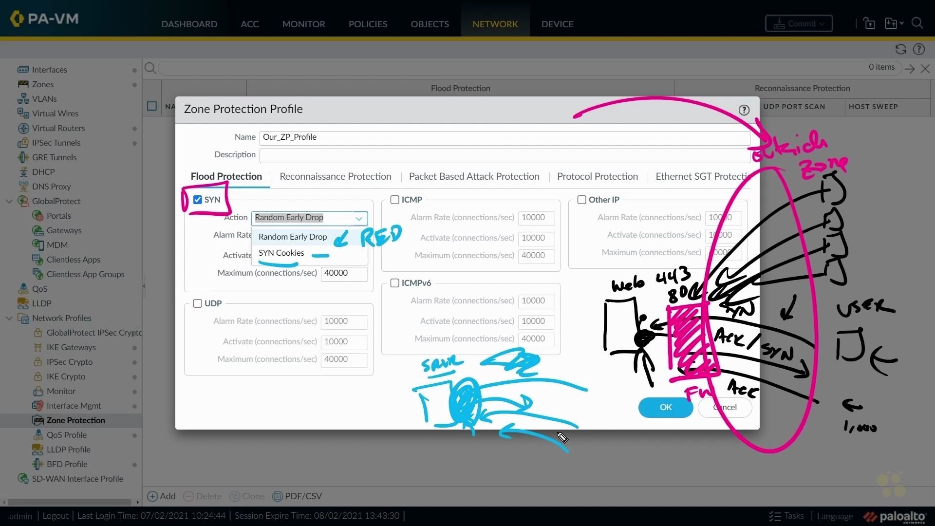This screenshot has width=935, height=526.
Task: Select the QoS icon
Action: click(23, 289)
